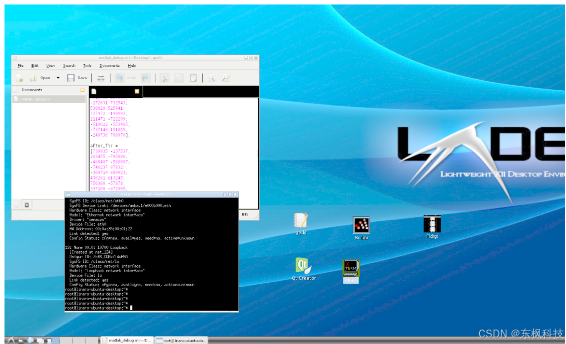
Task: Click the Print icon in gedit toolbar
Action: coord(101,78)
